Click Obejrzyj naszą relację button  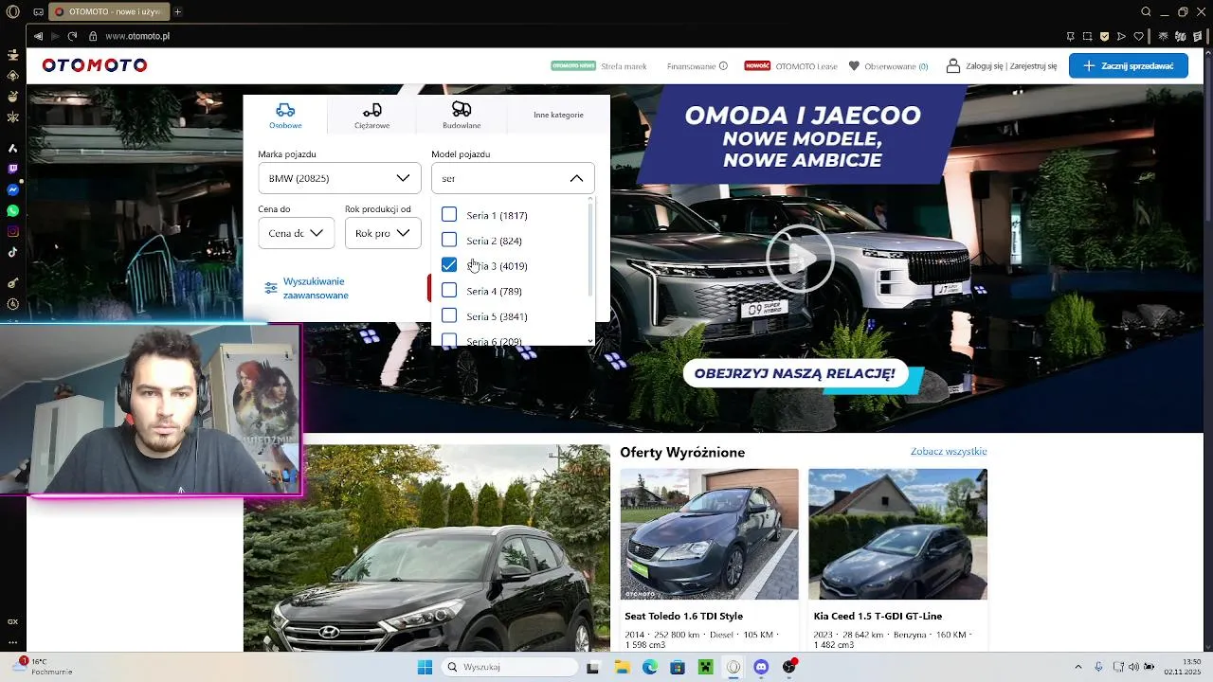coord(794,373)
